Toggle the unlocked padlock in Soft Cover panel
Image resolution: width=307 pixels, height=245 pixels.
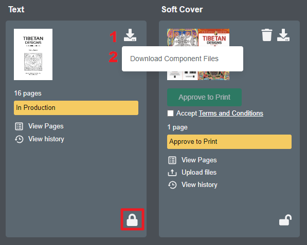point(285,220)
